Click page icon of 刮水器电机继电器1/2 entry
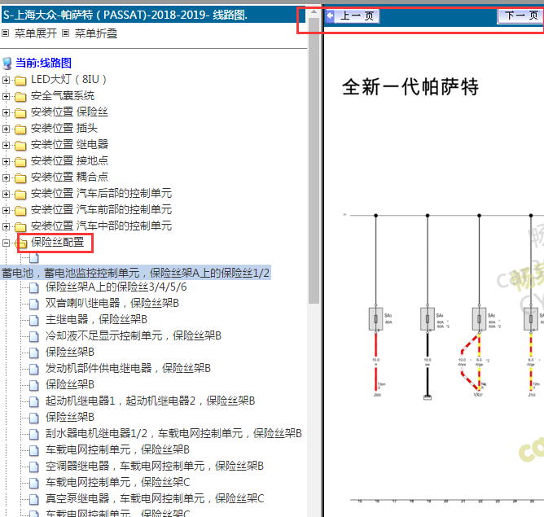The image size is (544, 517). (34, 434)
